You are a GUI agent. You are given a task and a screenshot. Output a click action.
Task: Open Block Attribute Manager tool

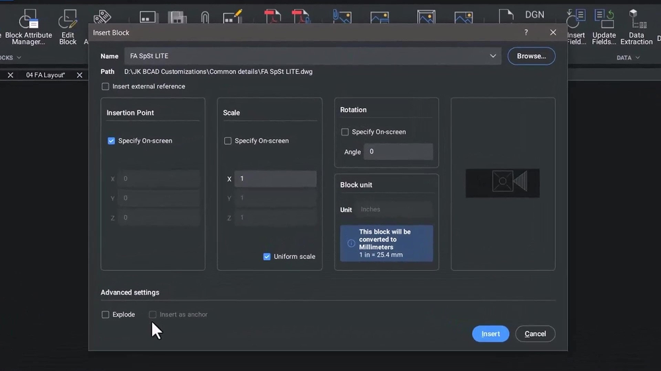click(x=28, y=27)
